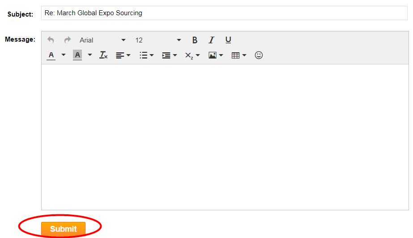This screenshot has height=238, width=413.
Task: Open the font size 12 dropdown
Action: 158,40
